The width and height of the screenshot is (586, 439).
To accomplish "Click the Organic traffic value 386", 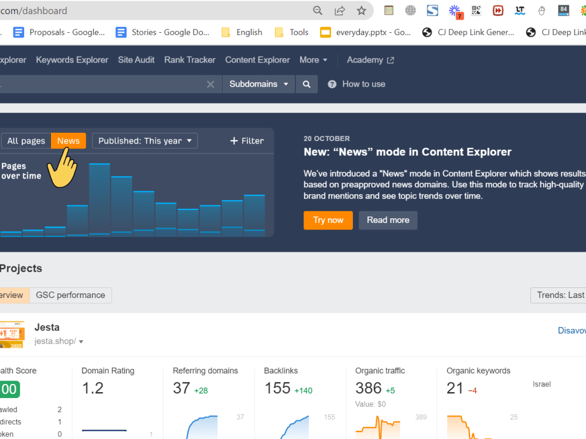I will (369, 388).
